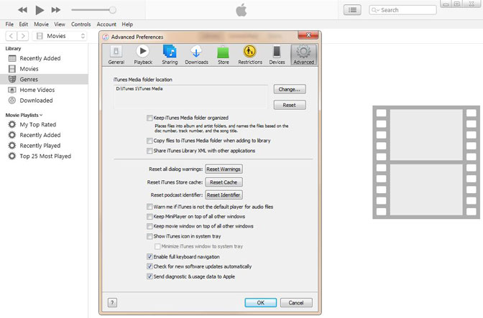Open the Store preferences tab

point(224,55)
